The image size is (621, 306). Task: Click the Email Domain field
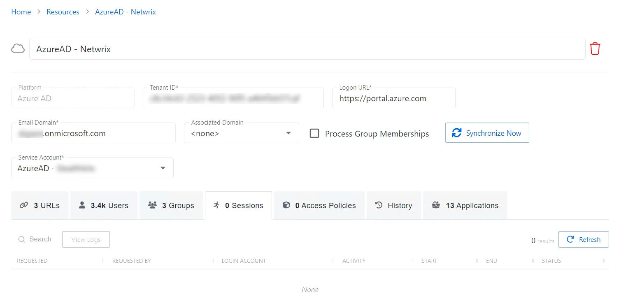coord(93,133)
